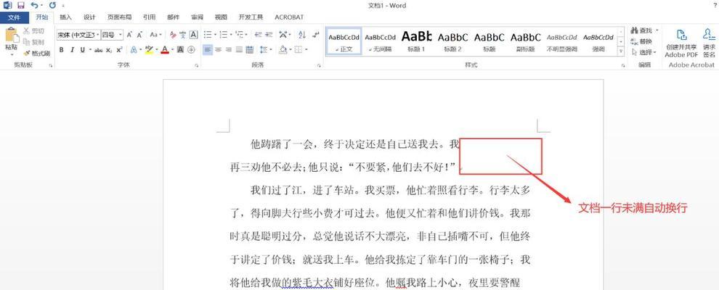Toggle italic formatting

coord(72,50)
